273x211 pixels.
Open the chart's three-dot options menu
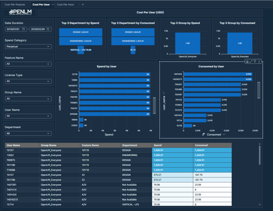(259, 62)
